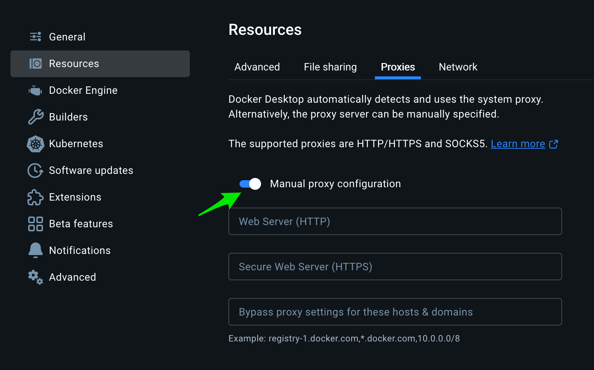
Task: Open Extensions settings
Action: tap(100, 197)
